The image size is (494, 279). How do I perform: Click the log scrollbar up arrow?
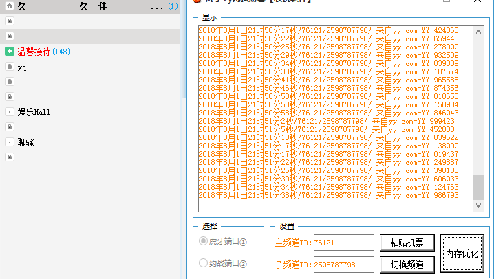(479, 32)
